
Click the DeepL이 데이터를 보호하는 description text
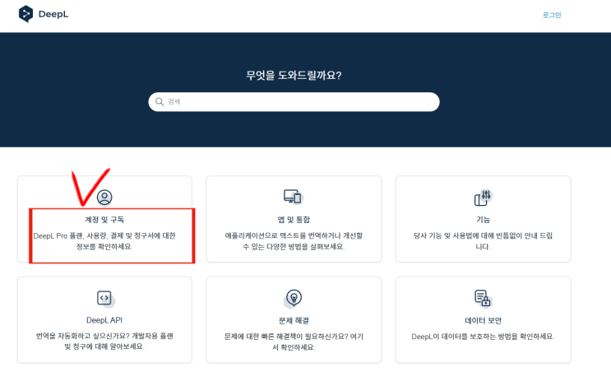click(x=484, y=337)
